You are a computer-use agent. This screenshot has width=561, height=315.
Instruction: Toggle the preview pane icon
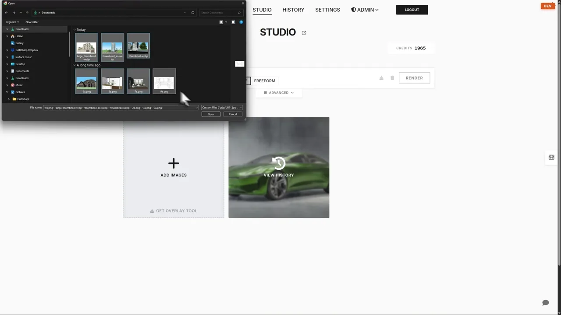click(233, 22)
